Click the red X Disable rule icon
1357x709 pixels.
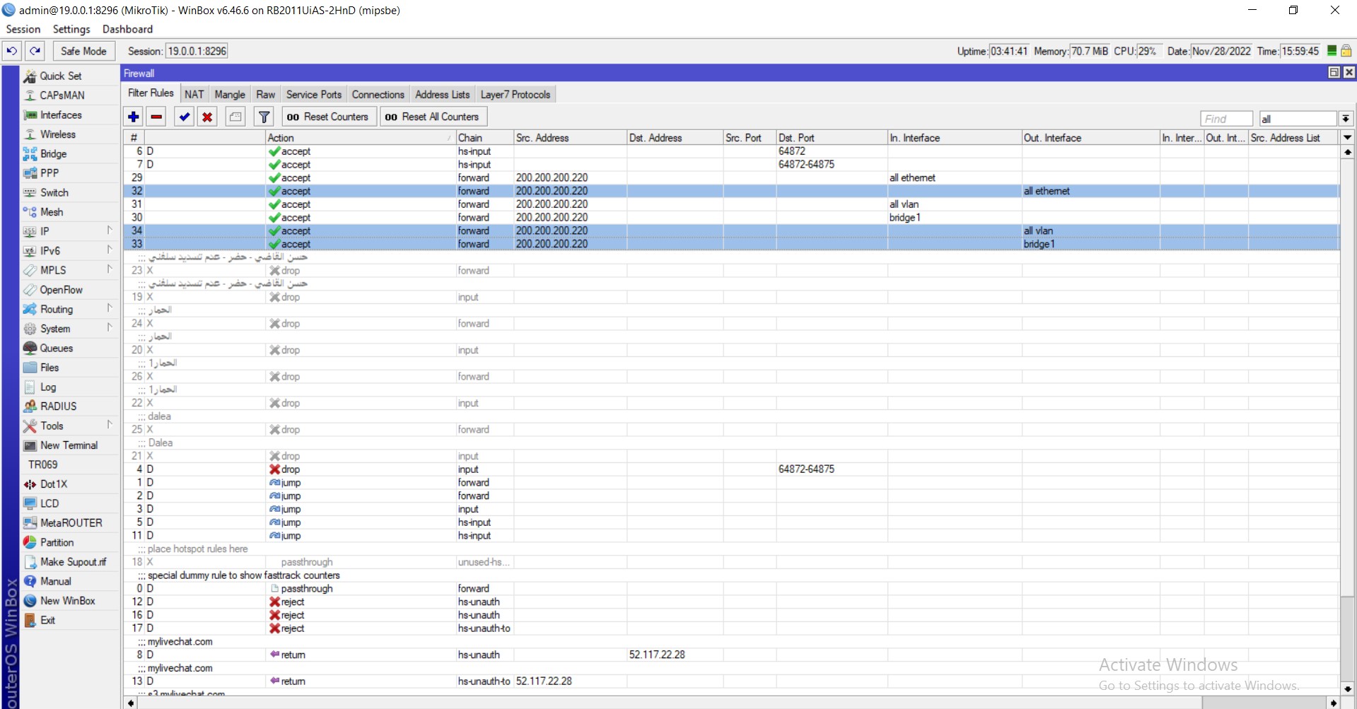coord(207,117)
